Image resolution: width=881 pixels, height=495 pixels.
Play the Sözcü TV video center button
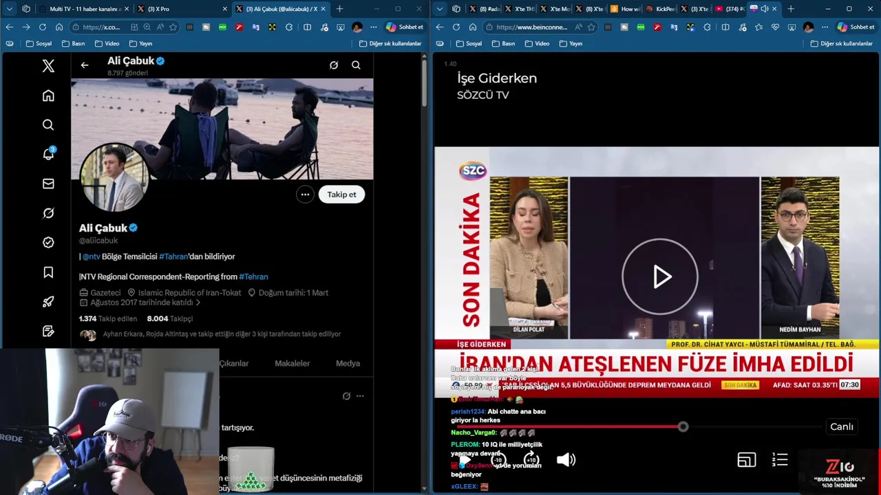[660, 276]
